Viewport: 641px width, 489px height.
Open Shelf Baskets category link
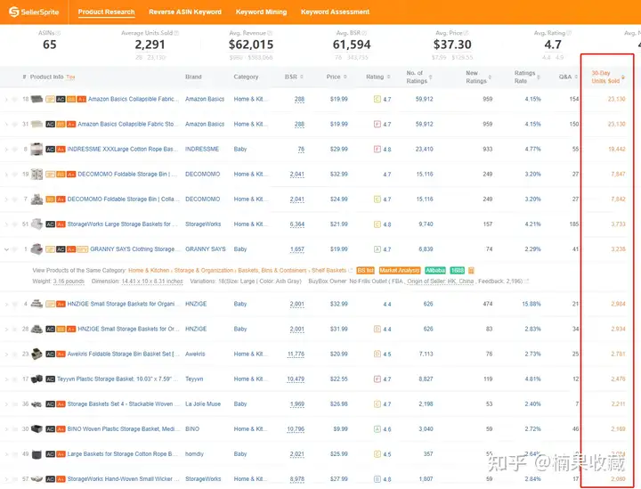pyautogui.click(x=329, y=270)
